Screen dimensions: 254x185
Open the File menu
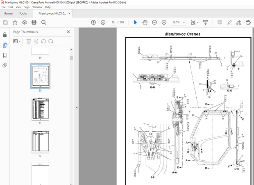coord(3,7)
